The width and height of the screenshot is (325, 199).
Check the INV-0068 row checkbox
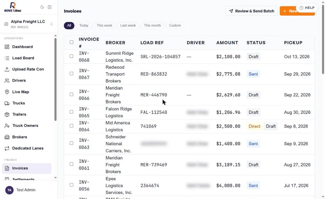[71, 56]
